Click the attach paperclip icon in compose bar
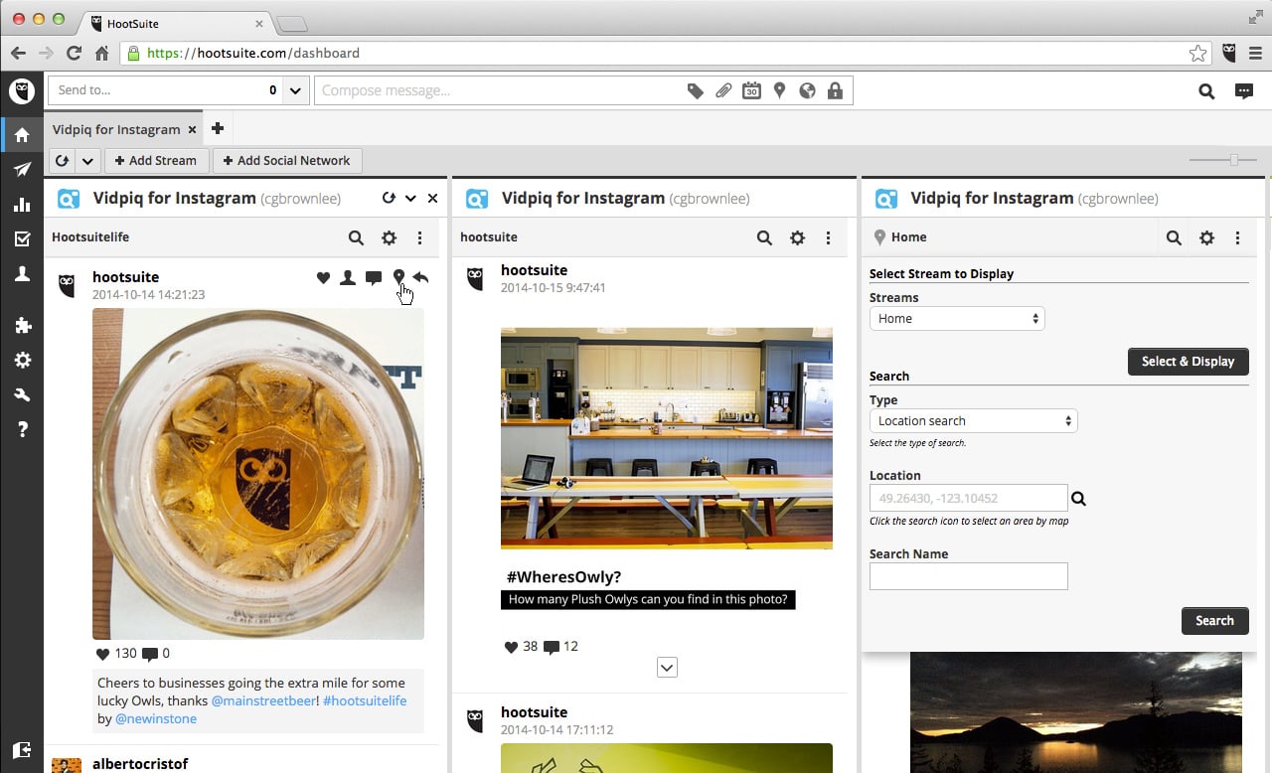This screenshot has height=773, width=1272. click(723, 90)
